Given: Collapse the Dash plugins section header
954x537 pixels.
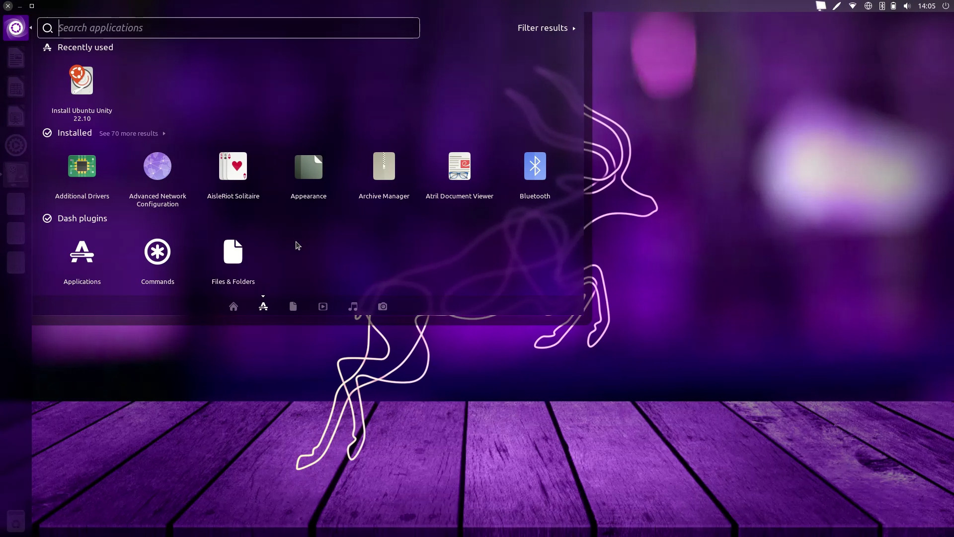Looking at the screenshot, I should [82, 218].
